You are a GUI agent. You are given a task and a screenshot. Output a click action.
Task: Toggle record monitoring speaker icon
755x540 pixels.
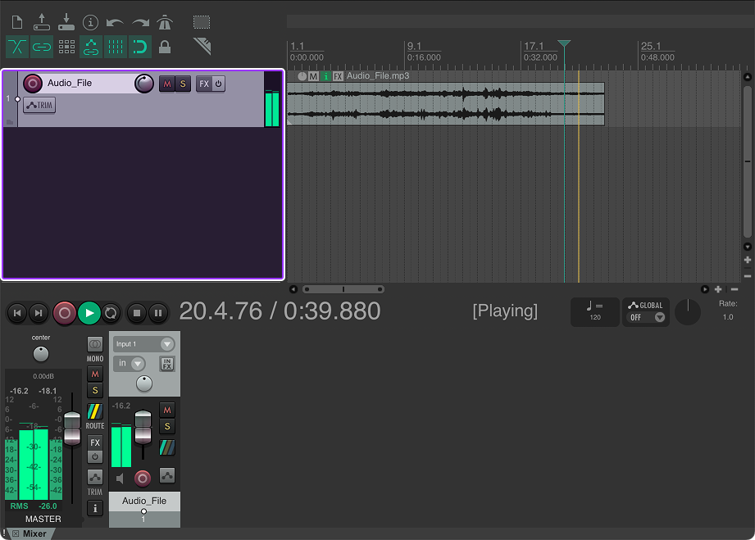(x=120, y=479)
